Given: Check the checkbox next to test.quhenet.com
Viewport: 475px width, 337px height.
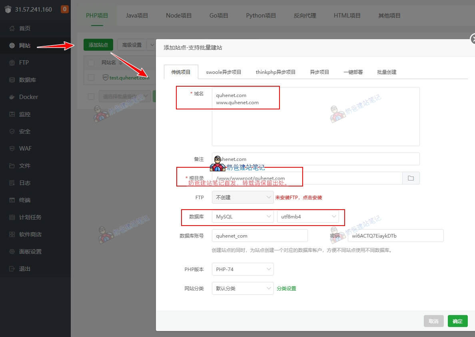Looking at the screenshot, I should 90,77.
